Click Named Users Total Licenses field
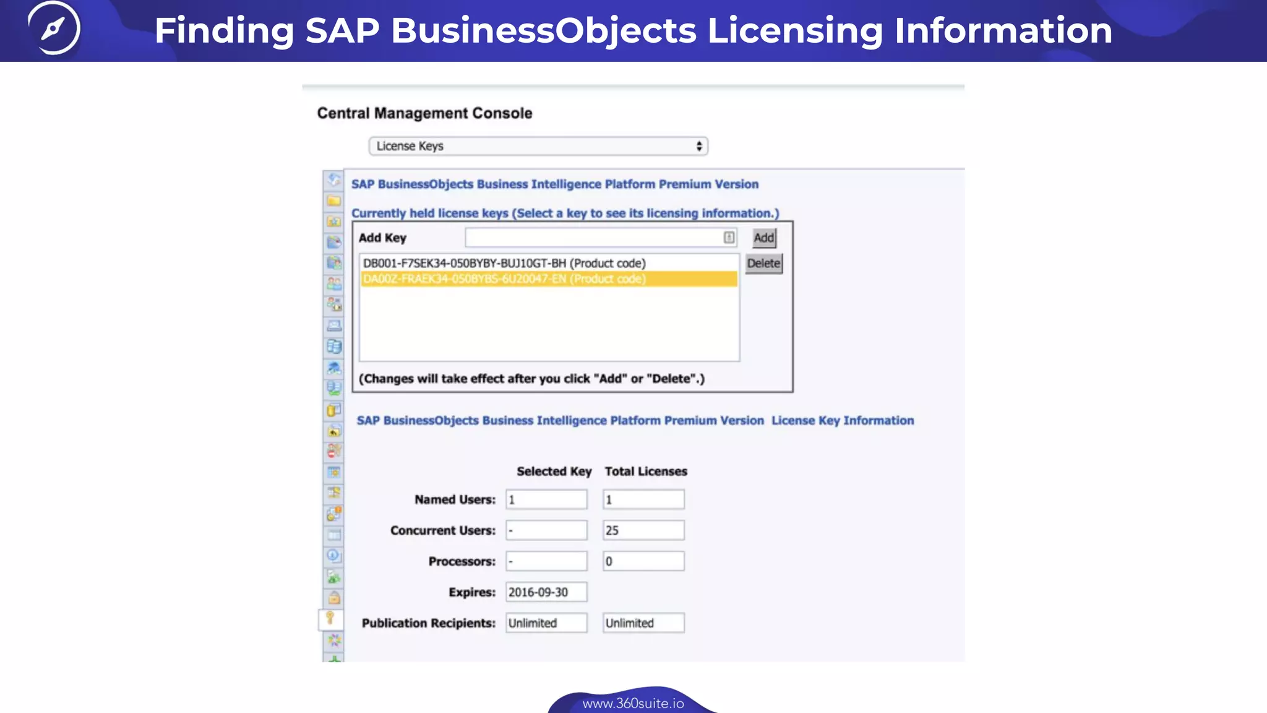Screen dimensions: 1267x713 [x=643, y=499]
